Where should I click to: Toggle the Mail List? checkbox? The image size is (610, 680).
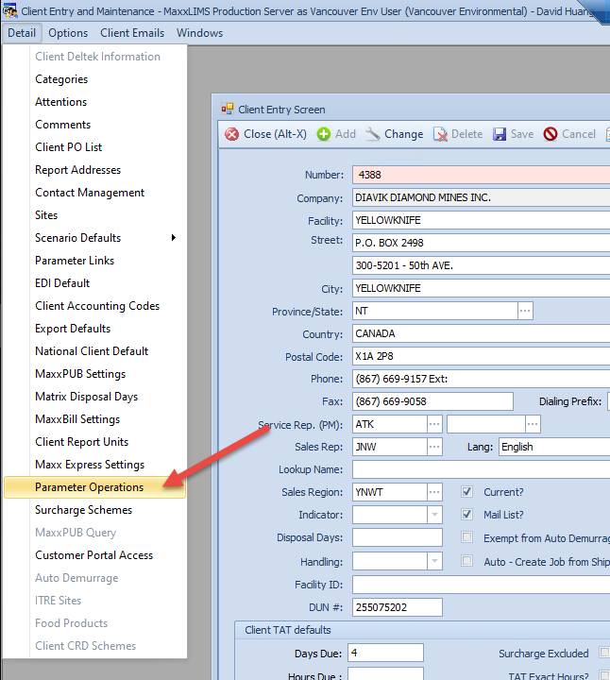(x=466, y=515)
